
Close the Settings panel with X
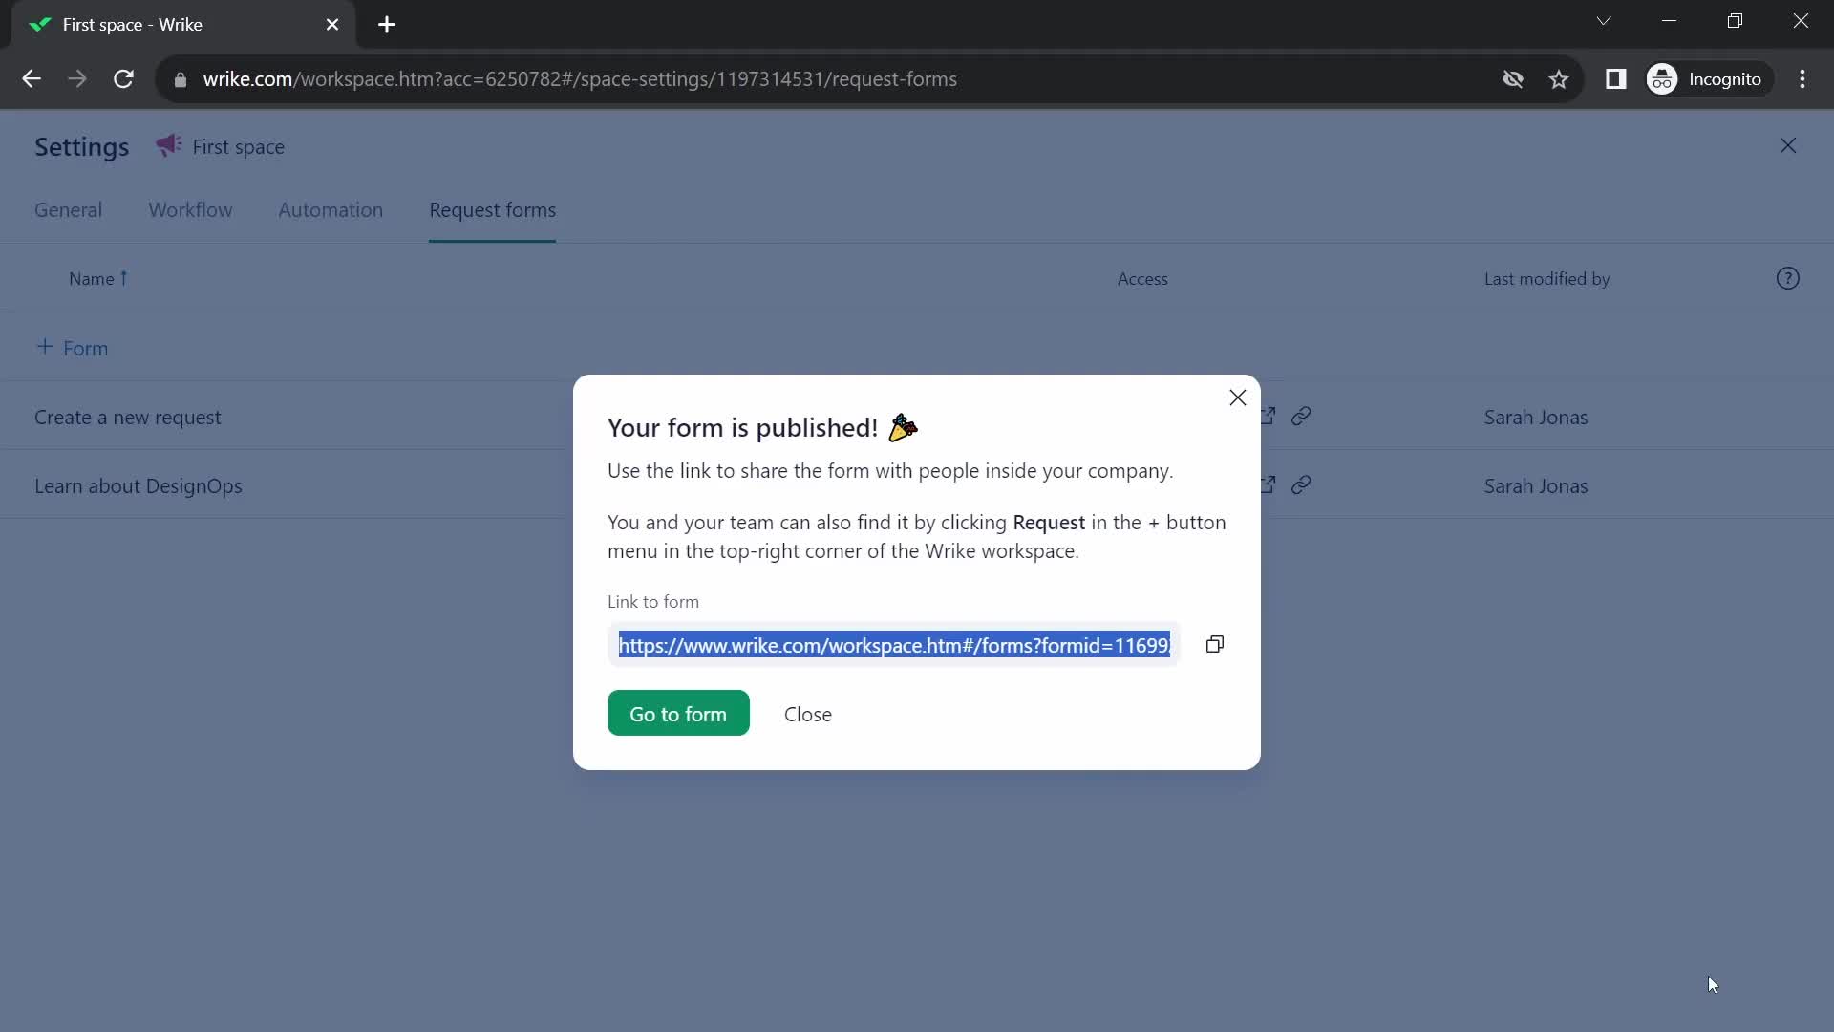(x=1787, y=145)
